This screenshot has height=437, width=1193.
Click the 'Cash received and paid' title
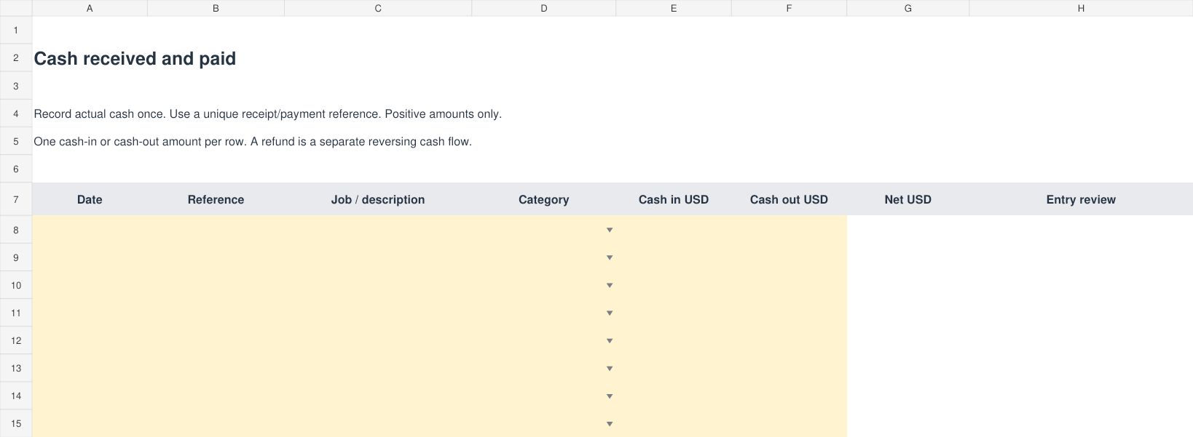pyautogui.click(x=135, y=58)
